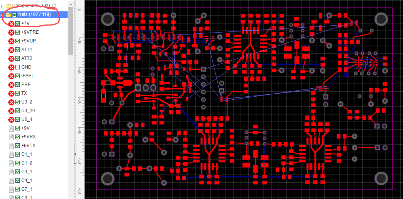This screenshot has width=403, height=199.
Task: Expand the Components tree node
Action: point(2,6)
